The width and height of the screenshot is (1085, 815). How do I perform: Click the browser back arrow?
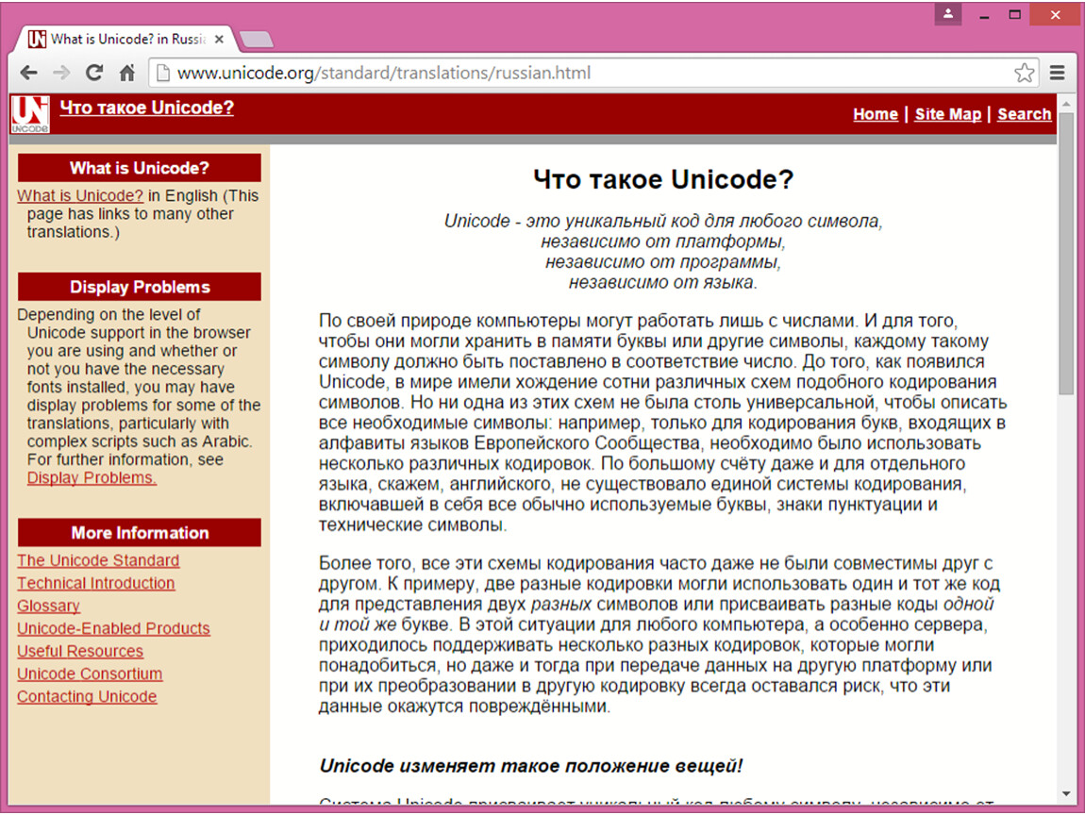click(29, 73)
